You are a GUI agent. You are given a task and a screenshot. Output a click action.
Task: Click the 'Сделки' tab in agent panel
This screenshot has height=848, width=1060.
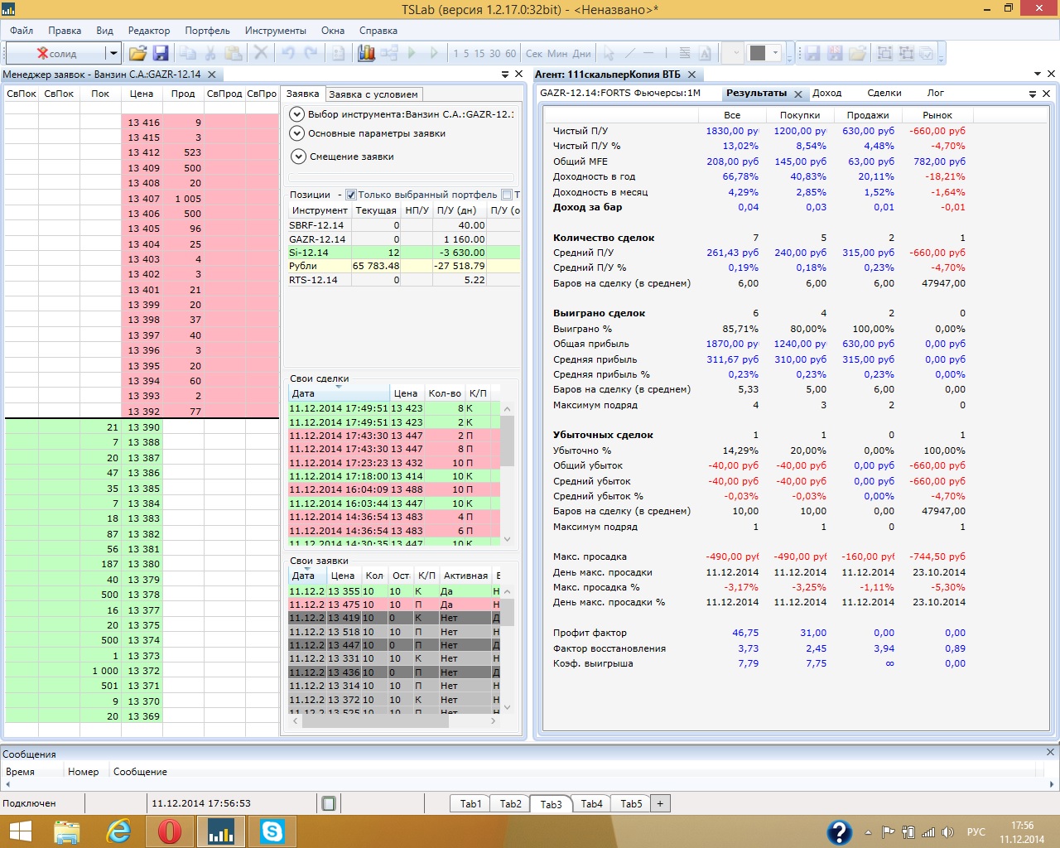(884, 93)
